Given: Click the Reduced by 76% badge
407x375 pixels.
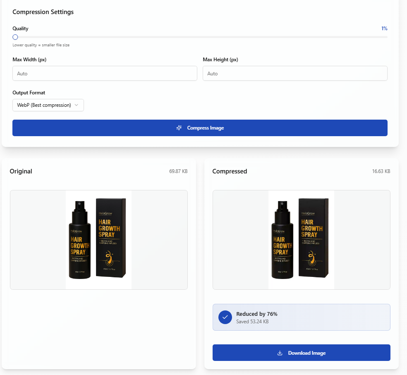Looking at the screenshot, I should coord(301,317).
